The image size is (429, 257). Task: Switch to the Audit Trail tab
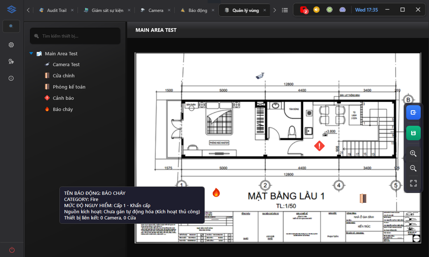pyautogui.click(x=57, y=10)
